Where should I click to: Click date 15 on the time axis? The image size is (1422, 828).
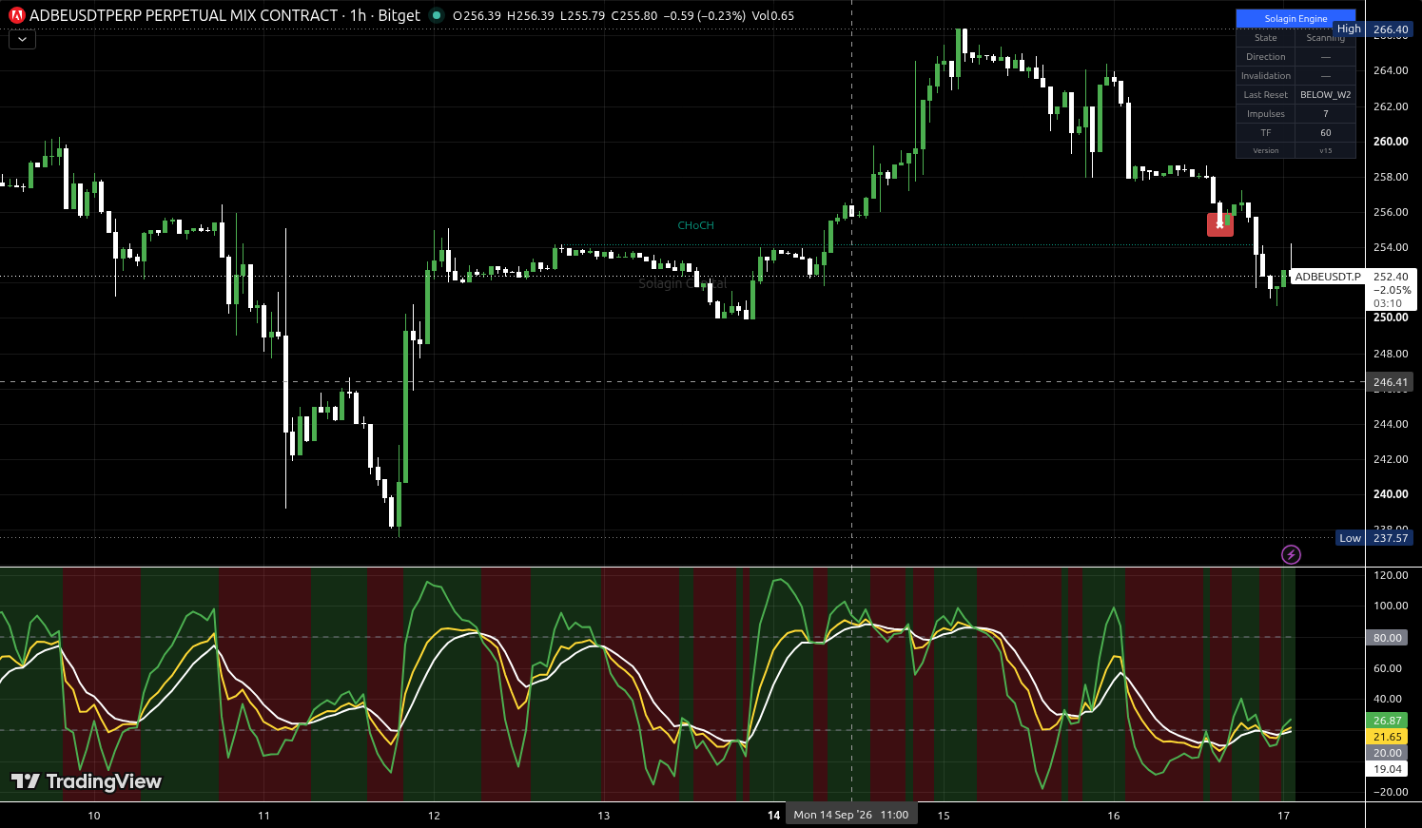[x=944, y=816]
